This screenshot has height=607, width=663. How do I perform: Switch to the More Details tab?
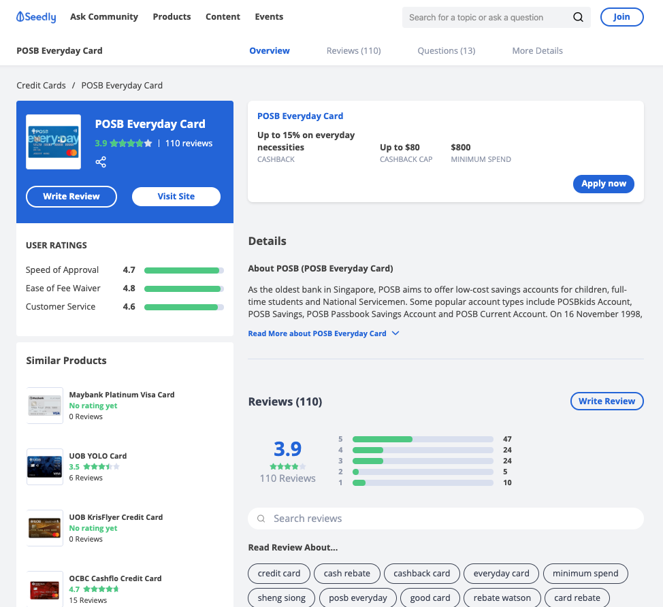click(x=538, y=51)
